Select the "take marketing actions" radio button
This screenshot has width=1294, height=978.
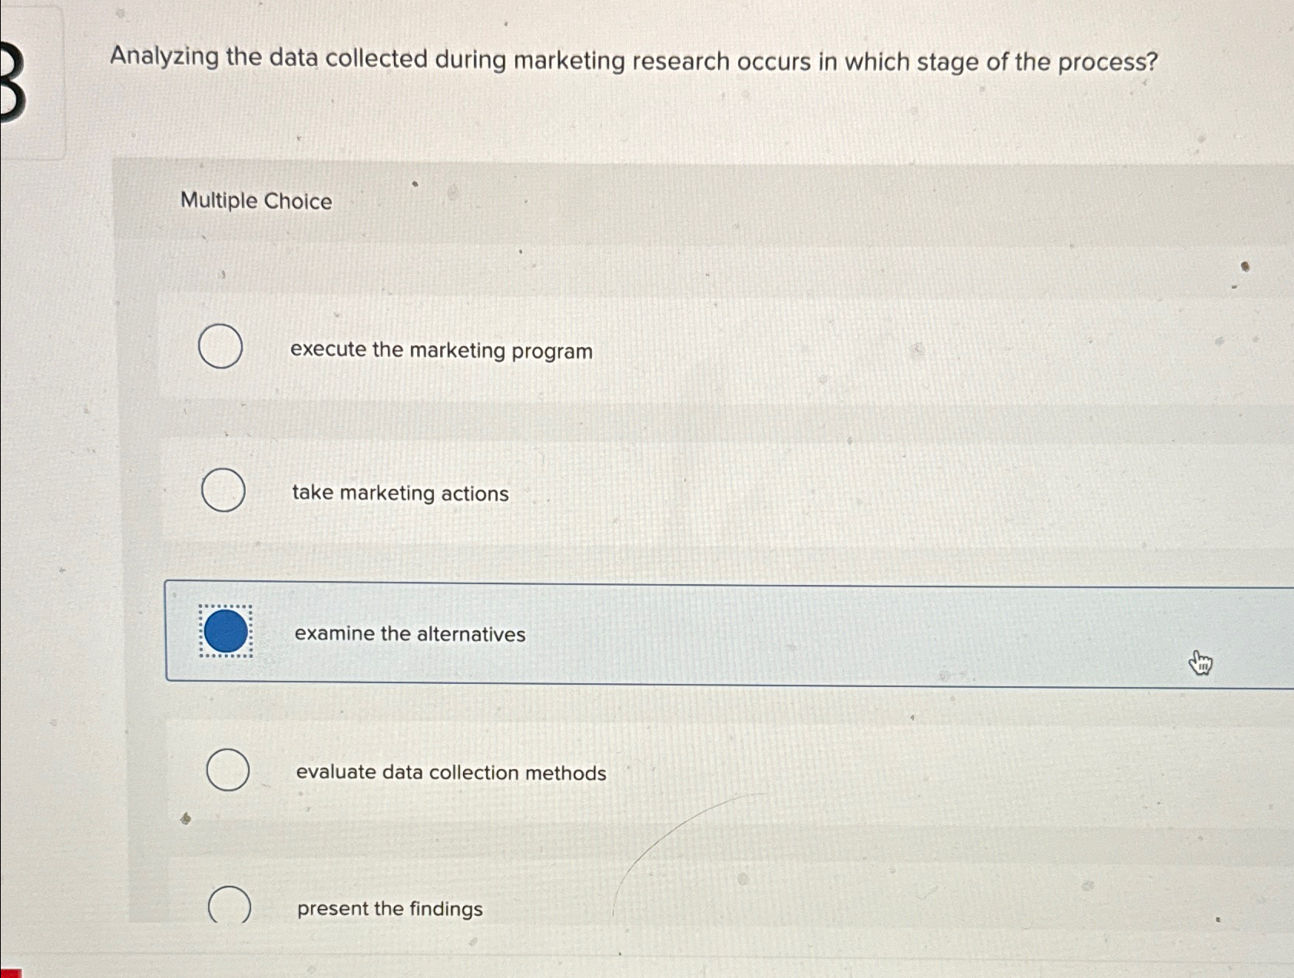click(x=224, y=491)
